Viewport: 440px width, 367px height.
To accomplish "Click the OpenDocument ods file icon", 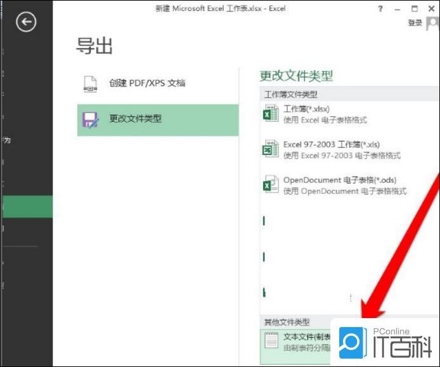I will 271,185.
